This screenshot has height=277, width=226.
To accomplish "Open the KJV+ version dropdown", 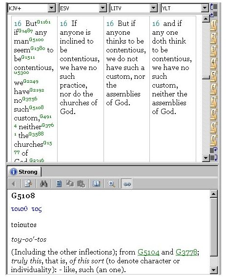I will (52, 8).
